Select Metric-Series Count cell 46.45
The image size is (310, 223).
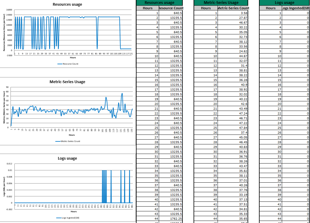233,142
